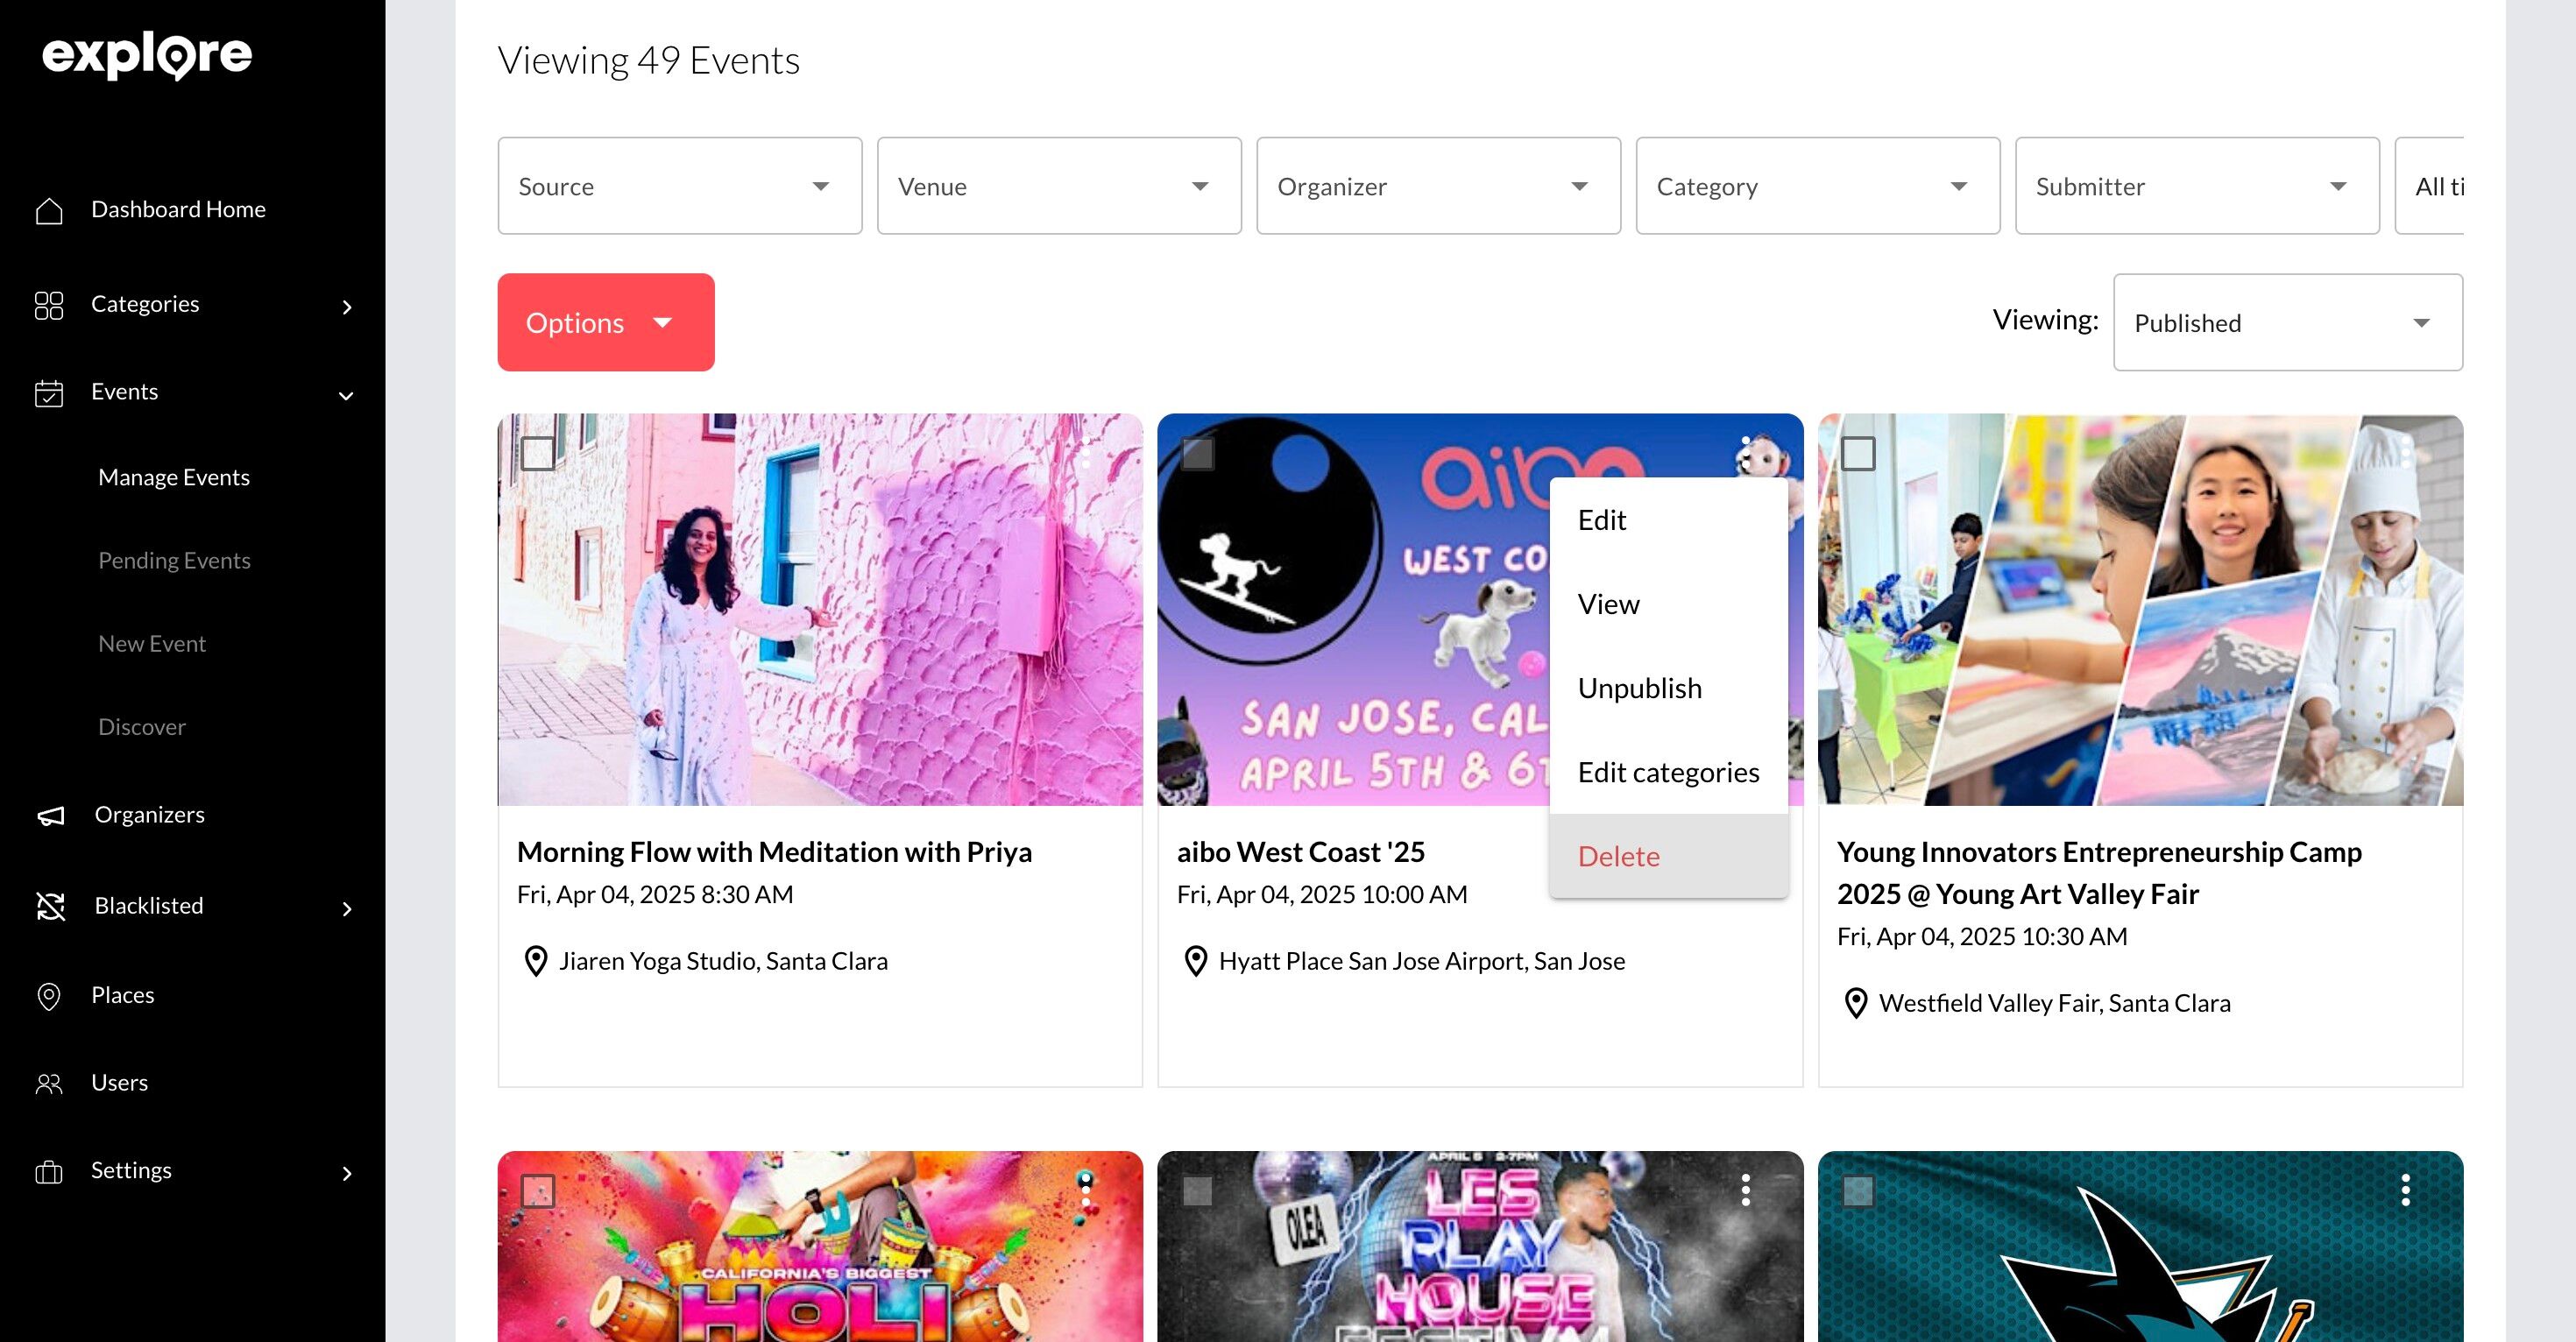
Task: Click the Places location pin icon
Action: click(x=49, y=996)
